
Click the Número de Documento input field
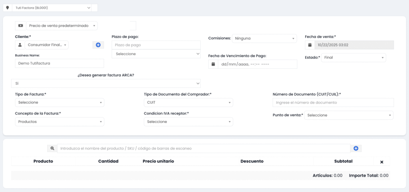333,103
